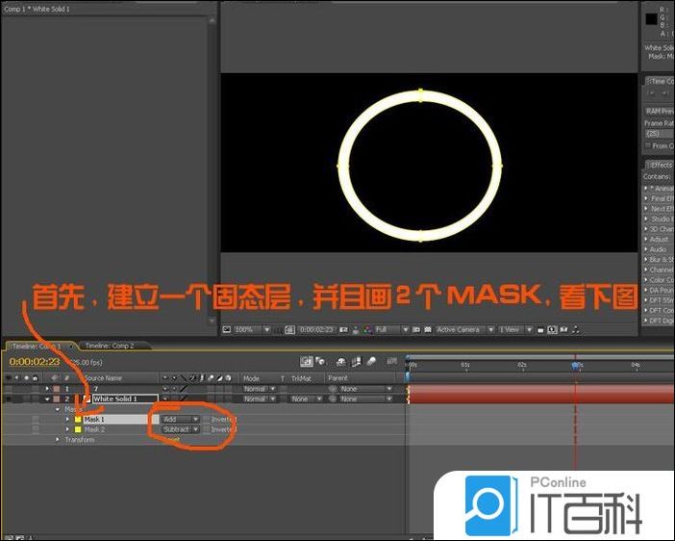Expand Mask 1 properties
This screenshot has width=675, height=541.
[67, 419]
